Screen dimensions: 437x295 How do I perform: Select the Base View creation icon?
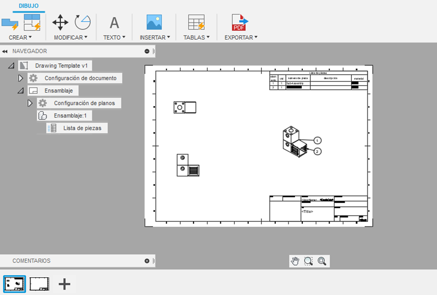pyautogui.click(x=10, y=24)
